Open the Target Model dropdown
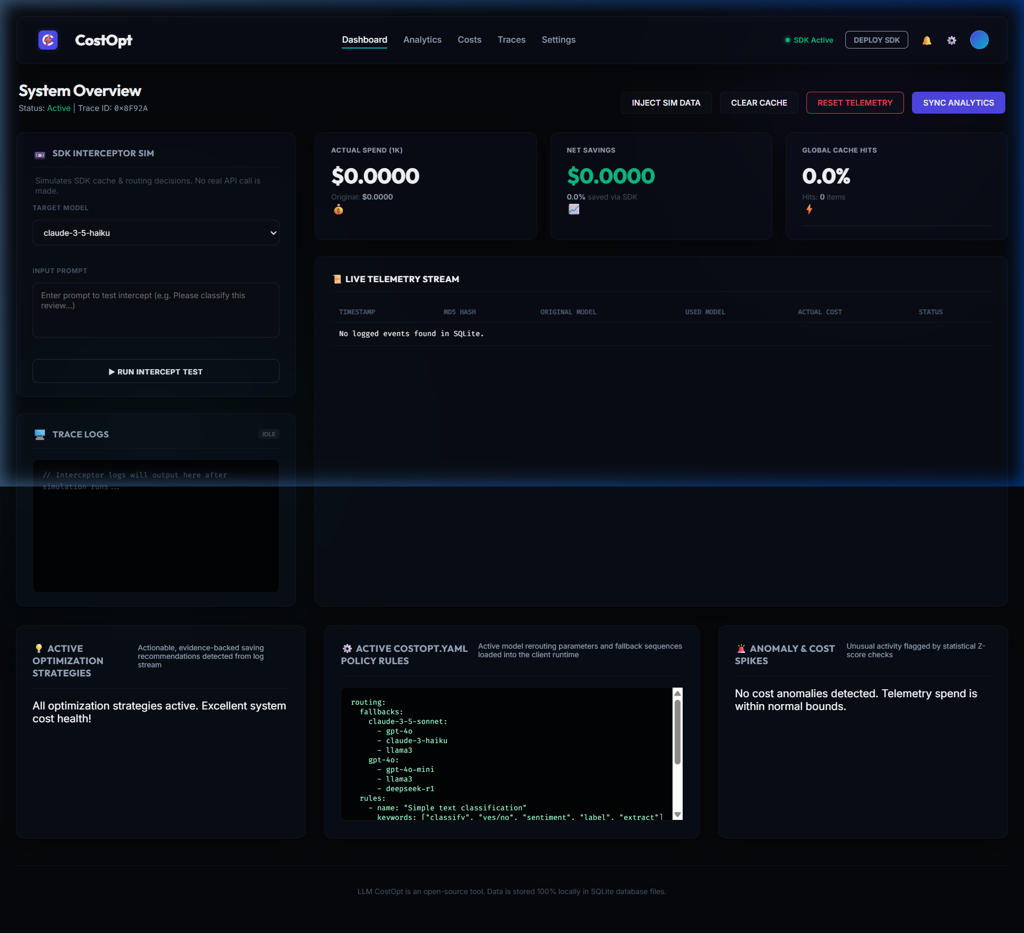Viewport: 1024px width, 933px height. (x=156, y=233)
